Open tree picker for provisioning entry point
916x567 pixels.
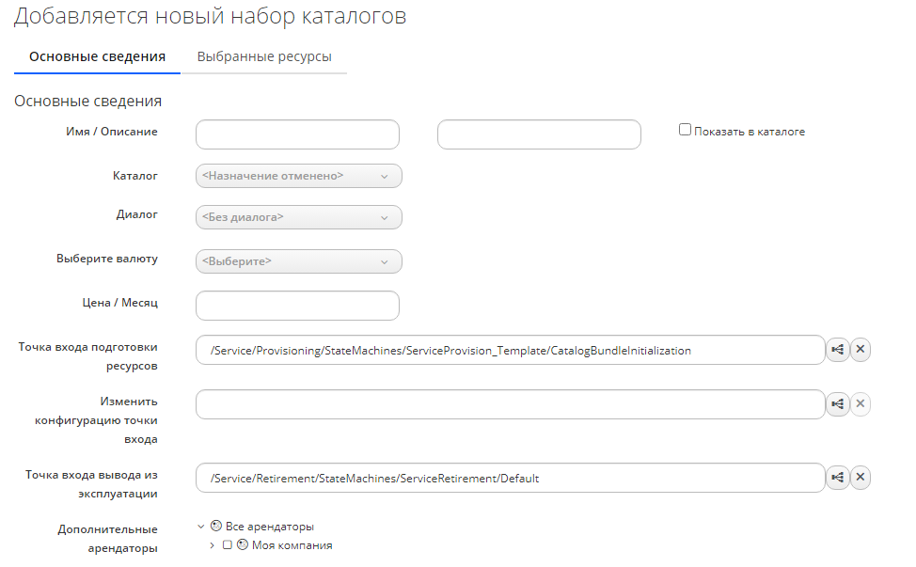tap(837, 350)
